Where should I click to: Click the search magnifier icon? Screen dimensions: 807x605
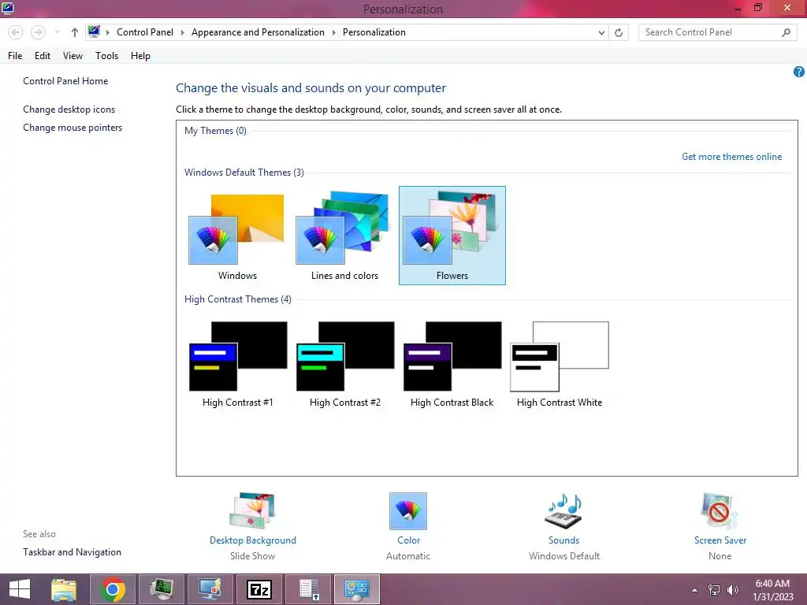click(x=786, y=32)
